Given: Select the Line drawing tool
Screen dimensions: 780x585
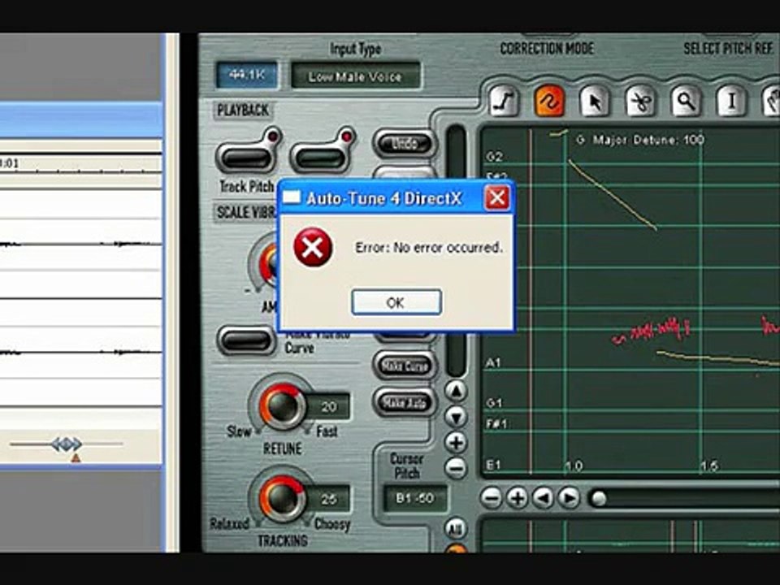Looking at the screenshot, I should 504,102.
